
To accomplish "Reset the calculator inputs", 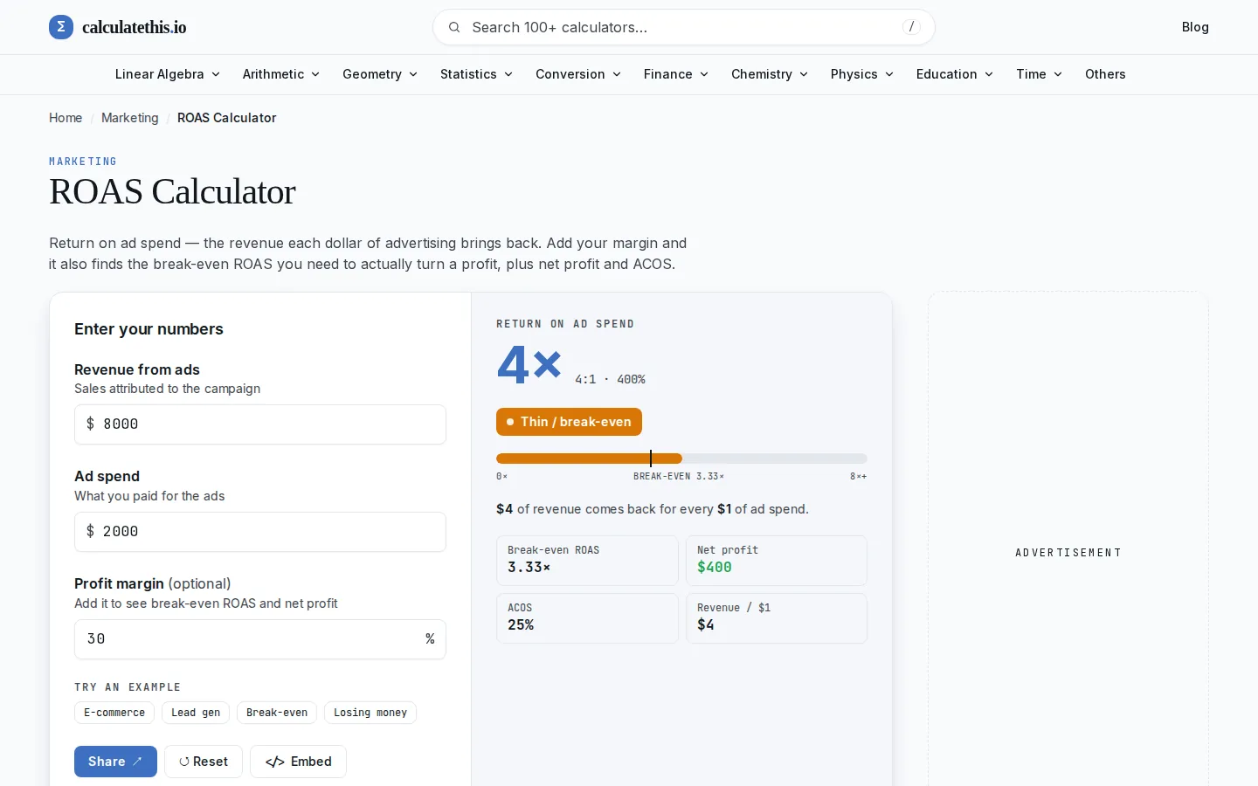I will point(204,762).
